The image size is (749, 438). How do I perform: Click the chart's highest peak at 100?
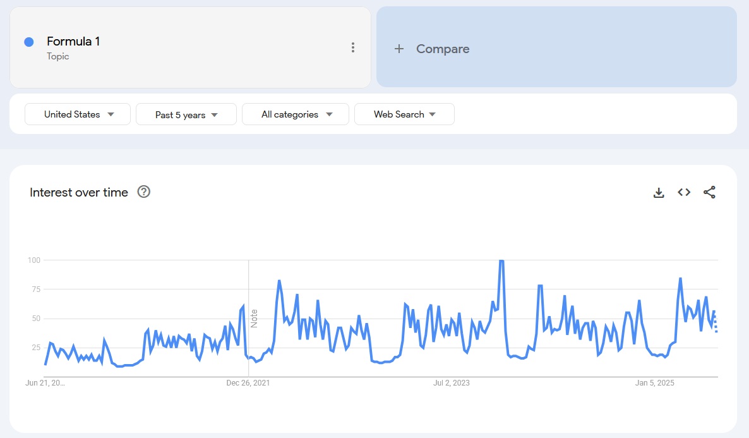501,260
